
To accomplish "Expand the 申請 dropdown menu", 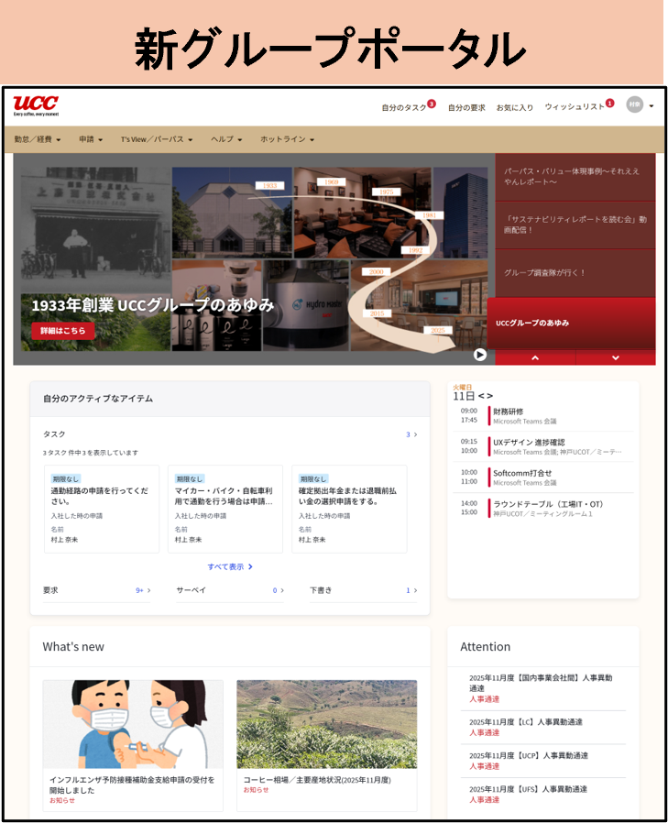I will [94, 139].
